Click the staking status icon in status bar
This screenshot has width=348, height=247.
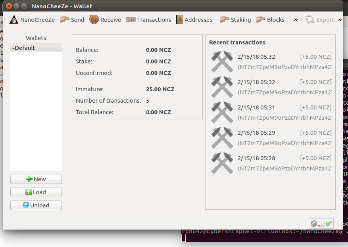pos(313,224)
